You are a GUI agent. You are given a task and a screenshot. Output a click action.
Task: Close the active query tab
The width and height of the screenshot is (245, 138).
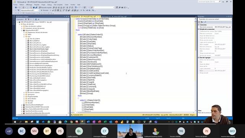pyautogui.click(x=100, y=16)
